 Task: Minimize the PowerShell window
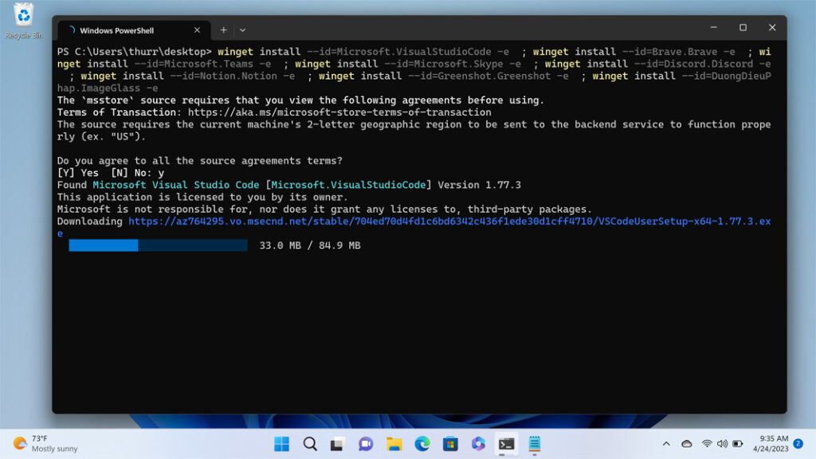pos(713,28)
